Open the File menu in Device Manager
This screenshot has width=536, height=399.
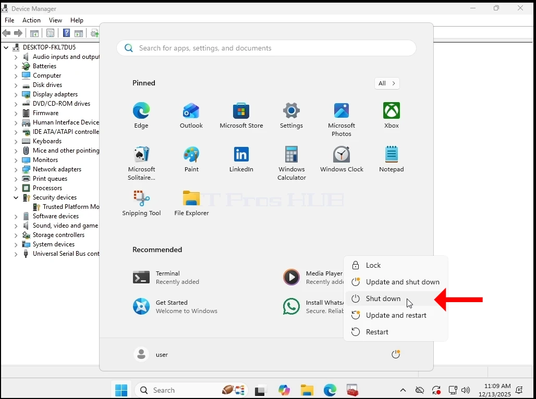(9, 20)
